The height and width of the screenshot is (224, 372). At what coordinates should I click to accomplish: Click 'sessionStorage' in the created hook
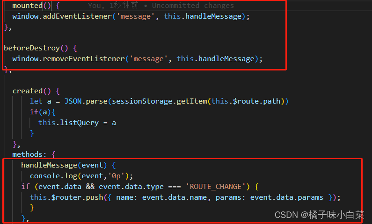(x=142, y=101)
